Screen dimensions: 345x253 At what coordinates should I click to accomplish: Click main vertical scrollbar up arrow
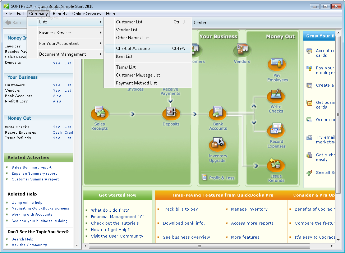[x=338, y=33]
